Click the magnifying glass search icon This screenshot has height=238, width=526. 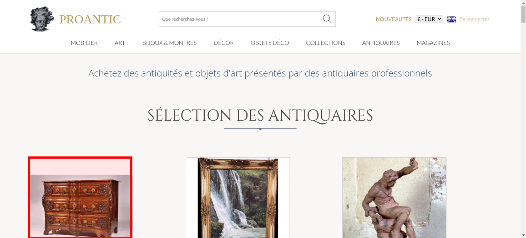click(x=327, y=19)
